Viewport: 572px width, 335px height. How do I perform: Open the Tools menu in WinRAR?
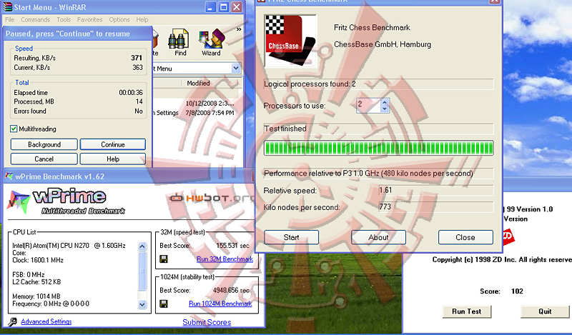coord(64,20)
